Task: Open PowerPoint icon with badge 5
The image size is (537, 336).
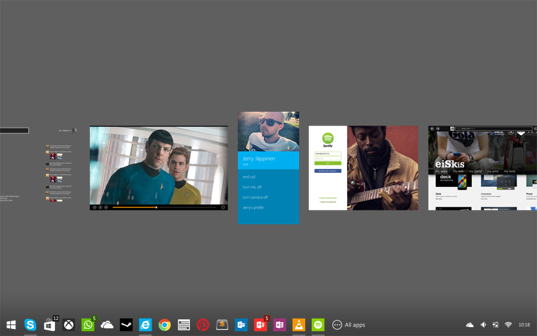Action: 261,324
